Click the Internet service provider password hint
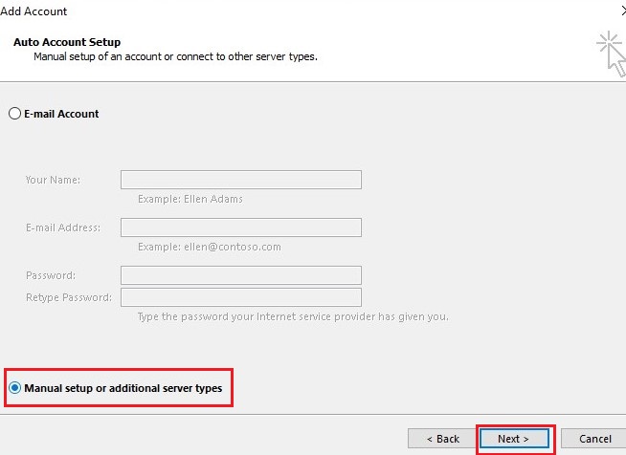This screenshot has height=455, width=626. [293, 316]
